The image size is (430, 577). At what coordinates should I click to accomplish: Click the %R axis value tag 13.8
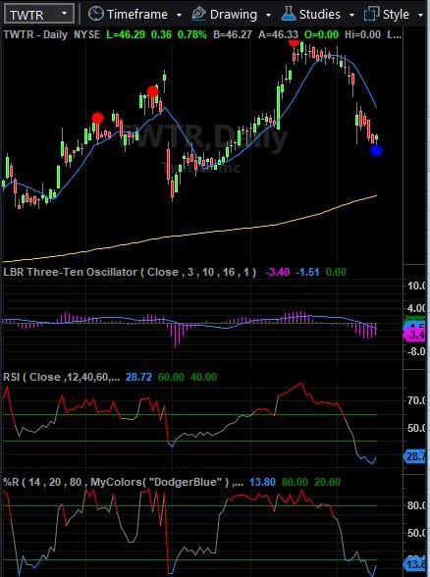tap(415, 563)
